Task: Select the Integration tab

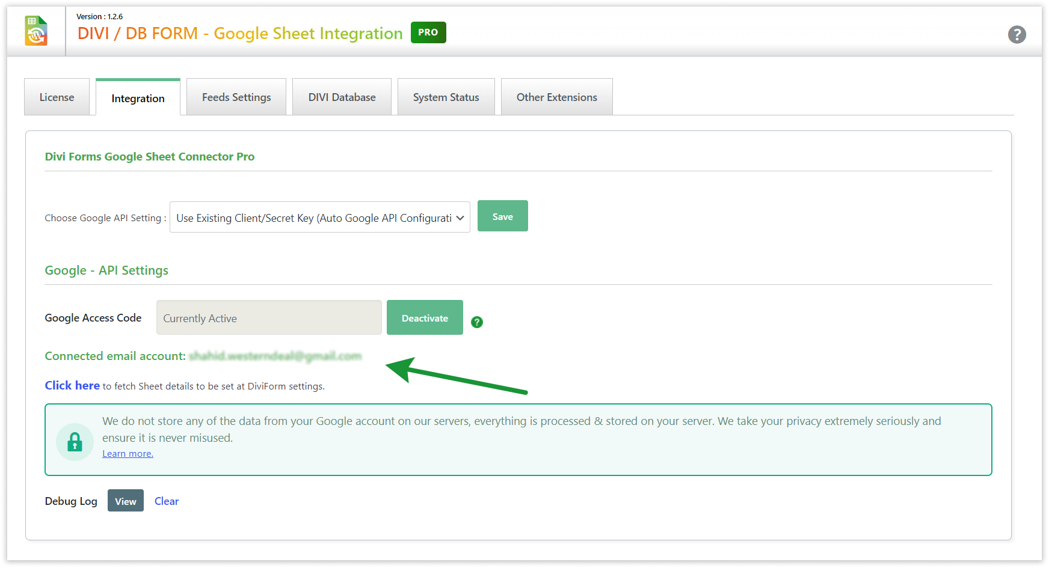Action: point(138,99)
